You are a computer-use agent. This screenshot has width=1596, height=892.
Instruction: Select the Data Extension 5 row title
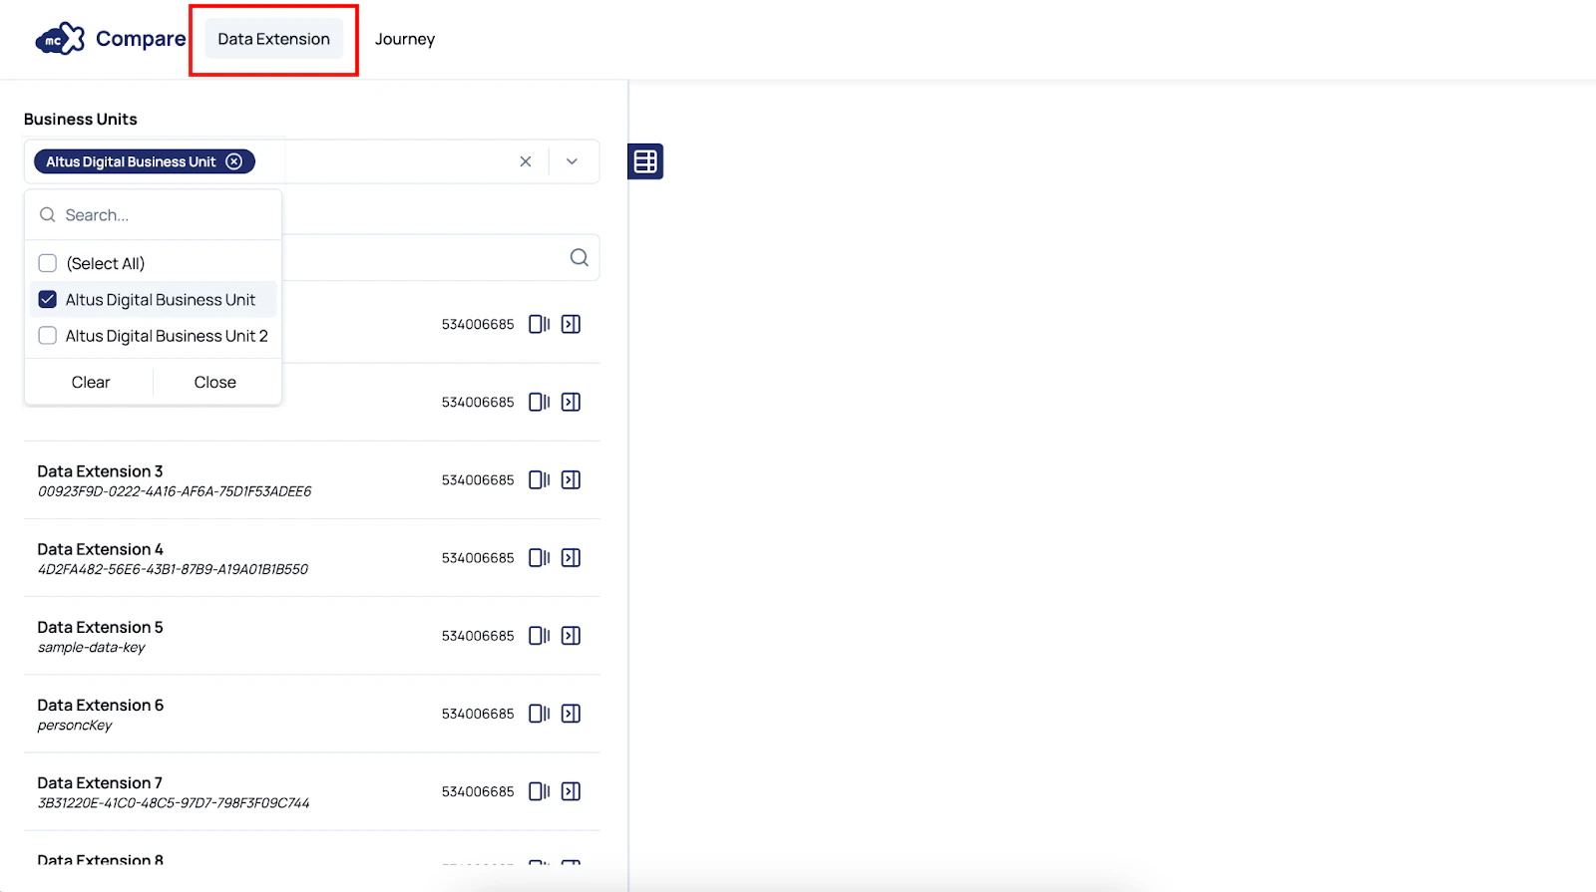coord(100,627)
